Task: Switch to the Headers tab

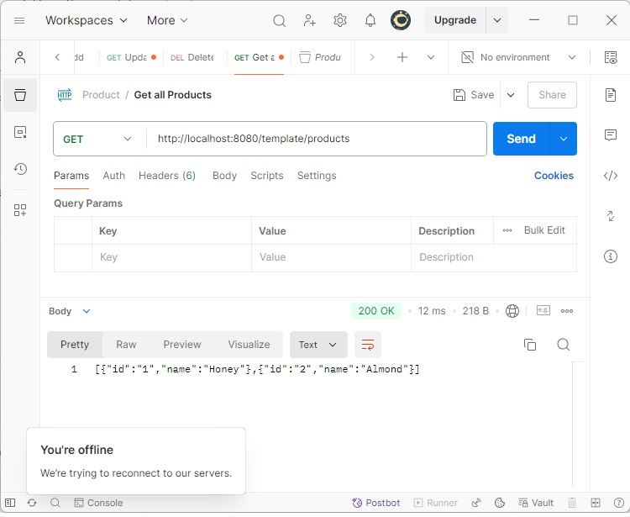Action: point(167,176)
